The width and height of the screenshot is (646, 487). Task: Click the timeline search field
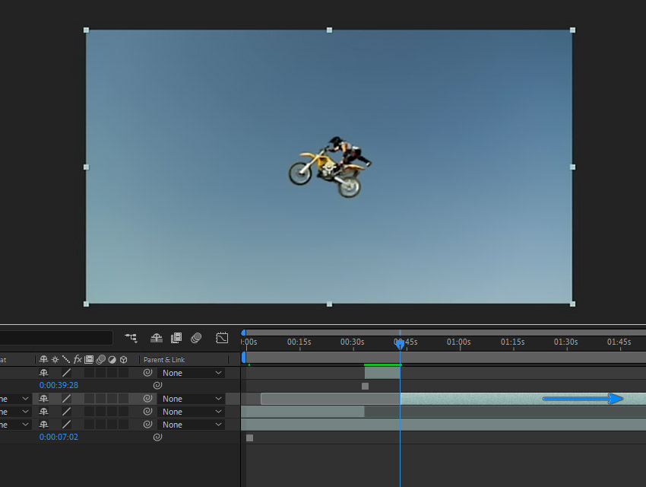[56, 338]
